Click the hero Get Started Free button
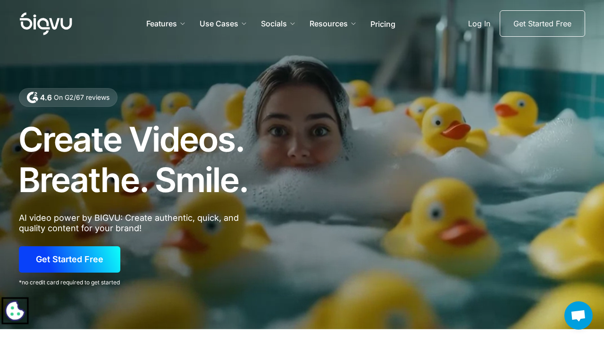Image resolution: width=604 pixels, height=339 pixels. coord(69,259)
